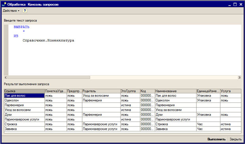Select the Духи cell in Ссылка column
Viewport: 245px width, 144px height.
pyautogui.click(x=24, y=115)
